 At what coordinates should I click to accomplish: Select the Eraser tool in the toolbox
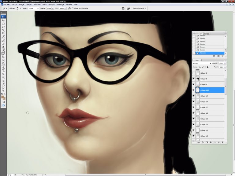3,54
